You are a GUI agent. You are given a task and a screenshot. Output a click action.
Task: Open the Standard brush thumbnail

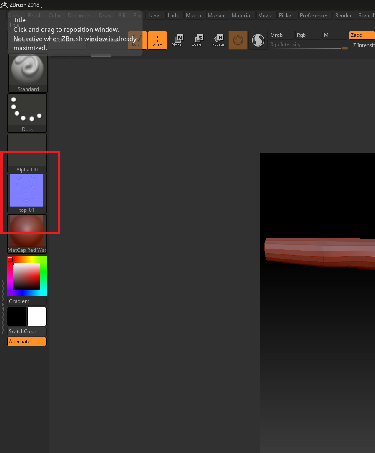(x=28, y=73)
